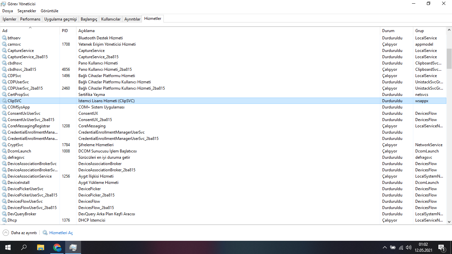Sort by the Açıklama column header
This screenshot has width=452, height=254.
228,30
